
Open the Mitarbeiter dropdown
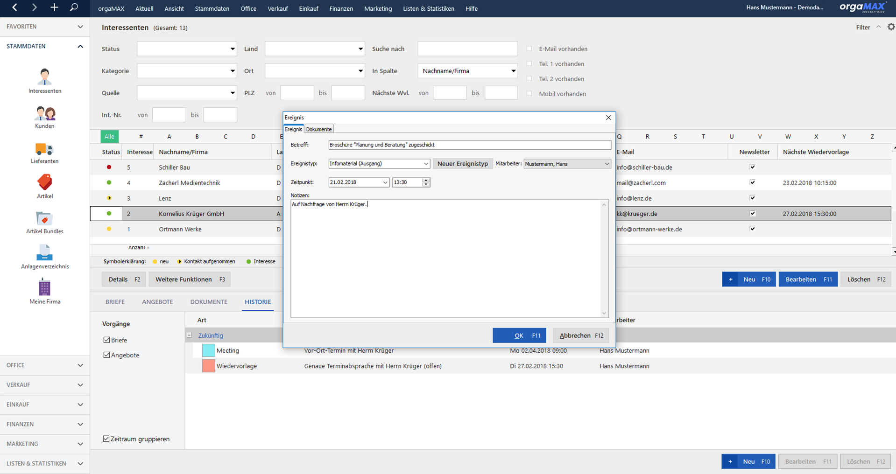tap(607, 164)
